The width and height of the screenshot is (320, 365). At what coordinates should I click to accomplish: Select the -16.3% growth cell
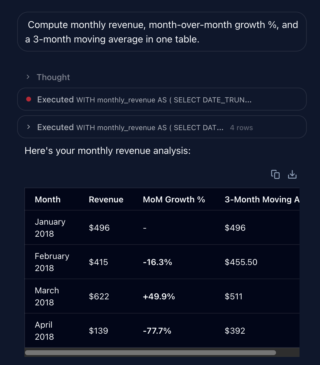point(157,262)
